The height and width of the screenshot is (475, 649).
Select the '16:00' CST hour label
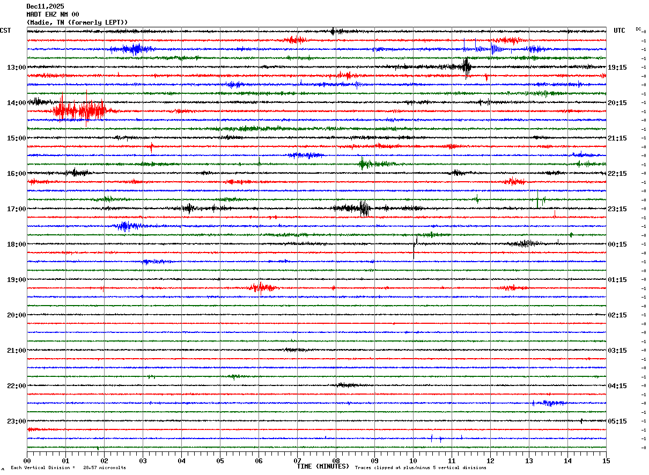[17, 174]
